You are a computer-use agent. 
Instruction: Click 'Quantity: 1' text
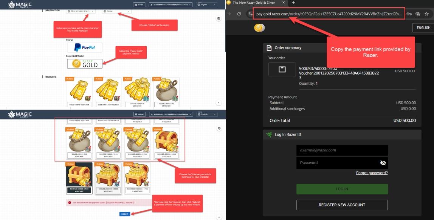pos(308,84)
